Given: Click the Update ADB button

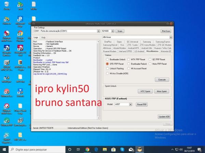Looking at the screenshot, I should (x=164, y=117).
